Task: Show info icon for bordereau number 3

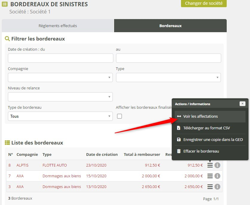Action: (217, 187)
